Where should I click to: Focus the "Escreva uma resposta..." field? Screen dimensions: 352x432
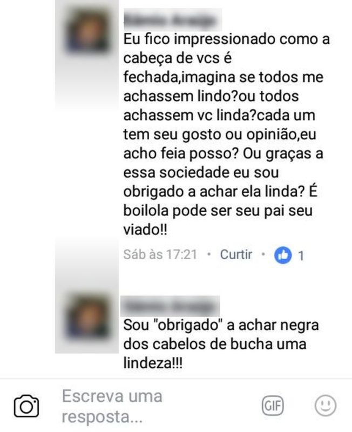click(154, 406)
